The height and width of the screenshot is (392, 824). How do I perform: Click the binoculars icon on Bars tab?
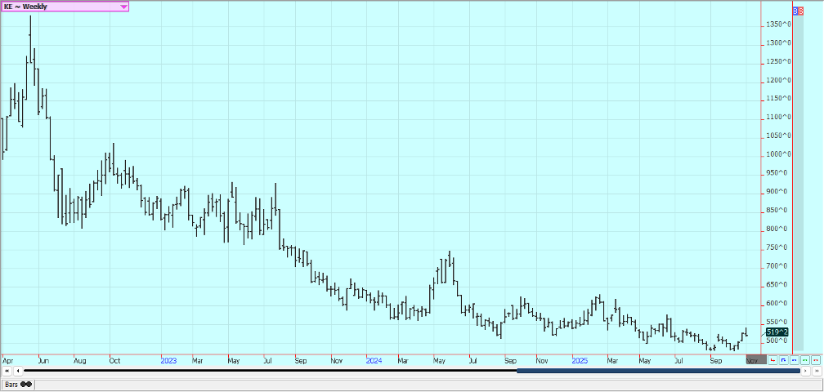pyautogui.click(x=26, y=384)
